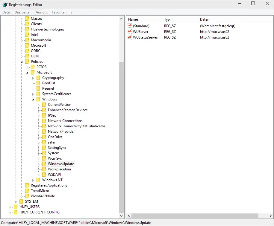
Task: Open the ? help menu
Action: pos(72,12)
